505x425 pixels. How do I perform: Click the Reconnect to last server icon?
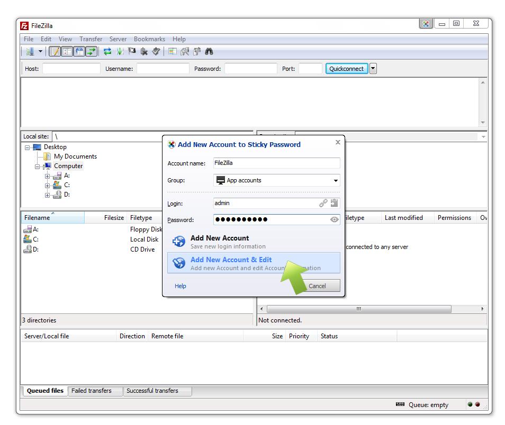[x=156, y=51]
